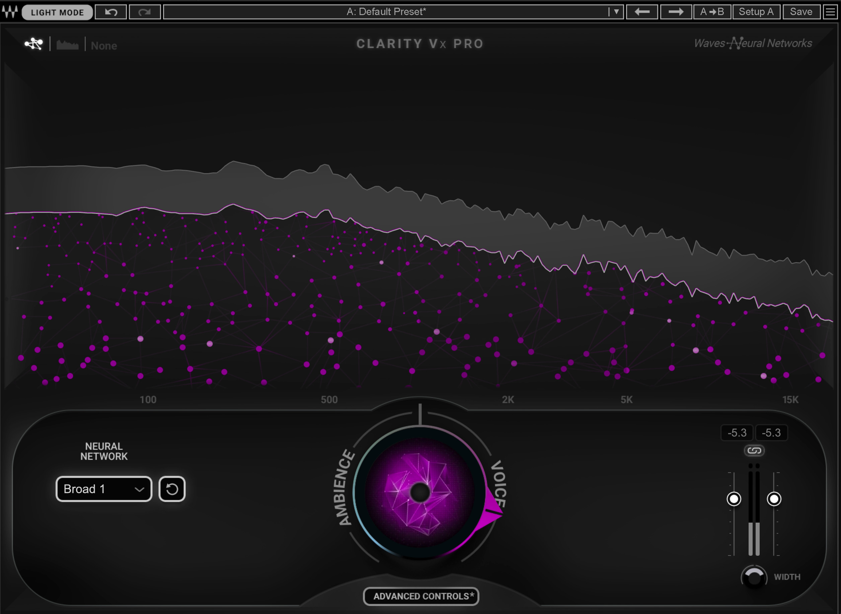Click the central Ambience/Voice main knob
Image resolution: width=841 pixels, height=614 pixels.
click(x=419, y=492)
